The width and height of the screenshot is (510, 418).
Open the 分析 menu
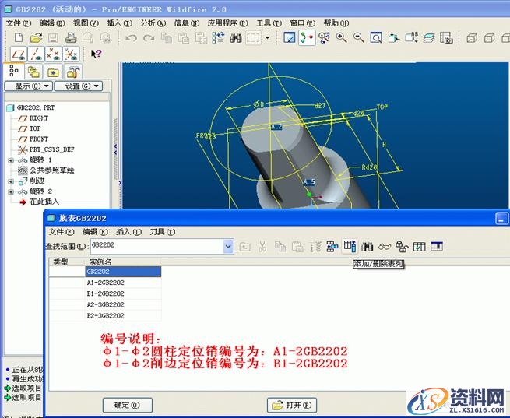tap(153, 23)
